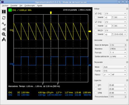Viewport: 129px width, 105px height.
Task: Open CH2 coupling DC dropdown
Action: (120, 26)
